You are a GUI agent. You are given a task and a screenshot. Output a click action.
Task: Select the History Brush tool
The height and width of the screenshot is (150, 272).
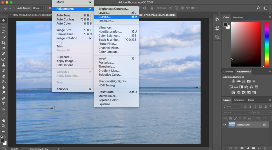point(4,71)
